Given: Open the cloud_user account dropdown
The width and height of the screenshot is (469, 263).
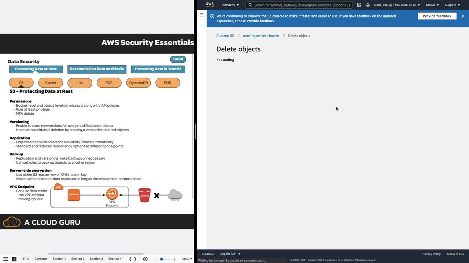Looking at the screenshot, I should click(397, 5).
